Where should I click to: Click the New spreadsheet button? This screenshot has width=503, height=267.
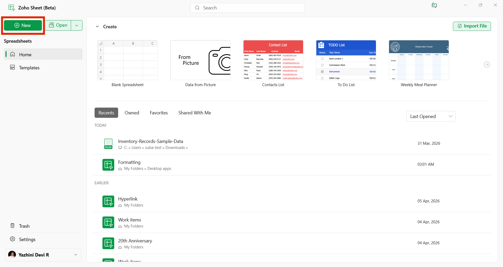pyautogui.click(x=23, y=25)
